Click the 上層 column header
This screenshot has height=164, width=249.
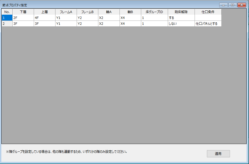click(x=44, y=12)
